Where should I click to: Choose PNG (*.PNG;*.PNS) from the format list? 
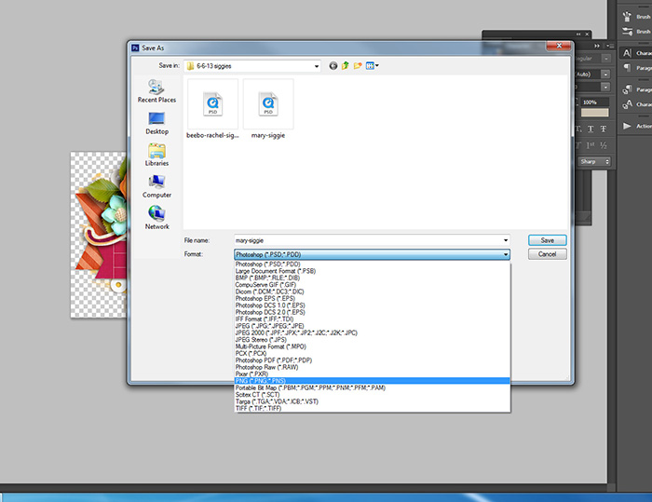(372, 381)
